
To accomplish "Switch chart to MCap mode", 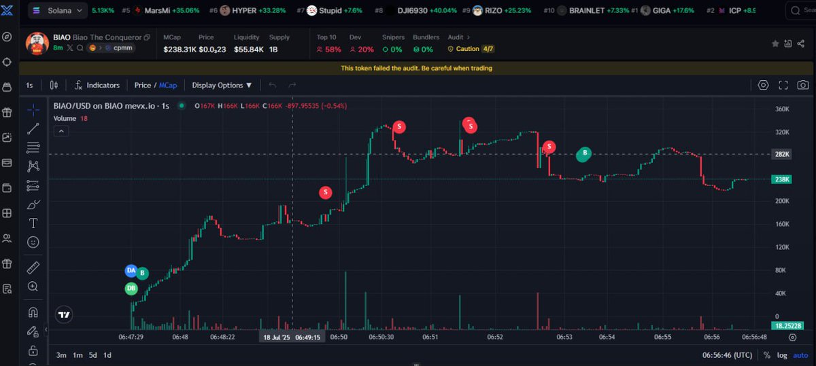I will coord(168,85).
